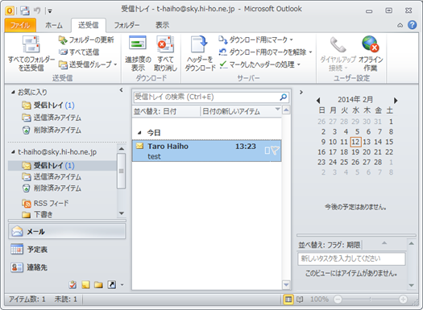
Task: Switch to the Home (ホーム) tab
Action: coord(54,25)
